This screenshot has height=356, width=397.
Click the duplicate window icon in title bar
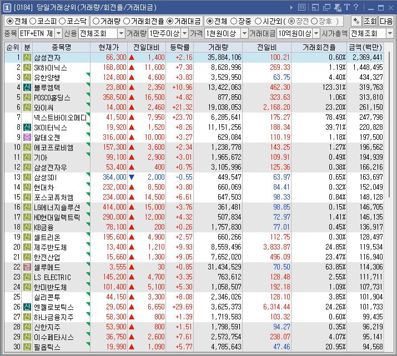coord(326,8)
